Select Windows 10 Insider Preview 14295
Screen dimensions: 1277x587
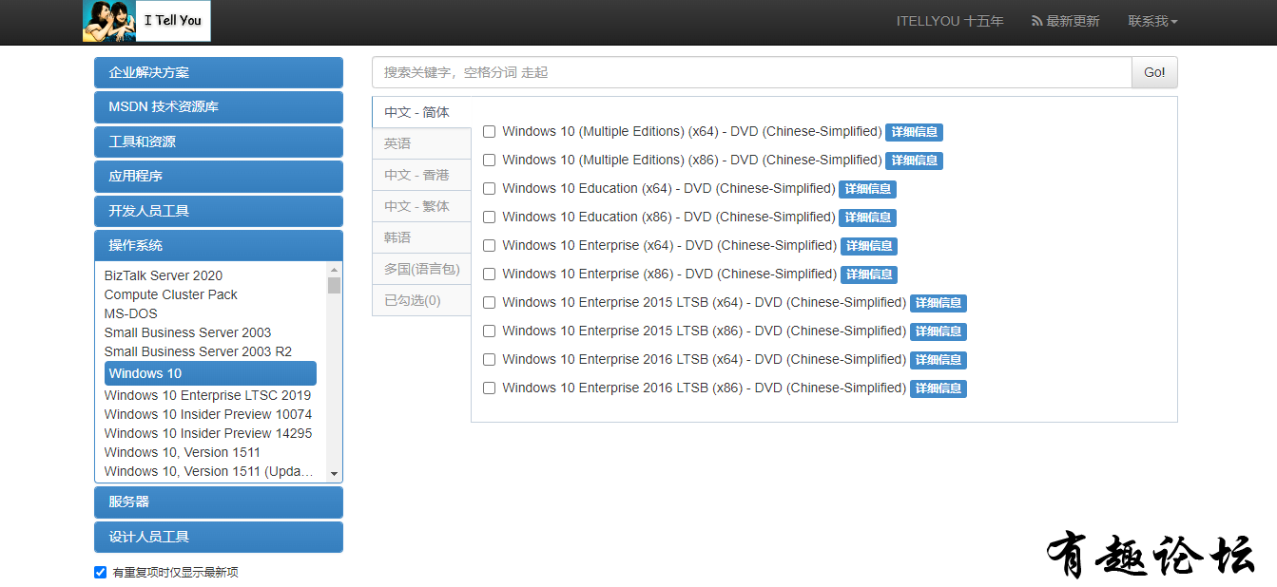(208, 433)
